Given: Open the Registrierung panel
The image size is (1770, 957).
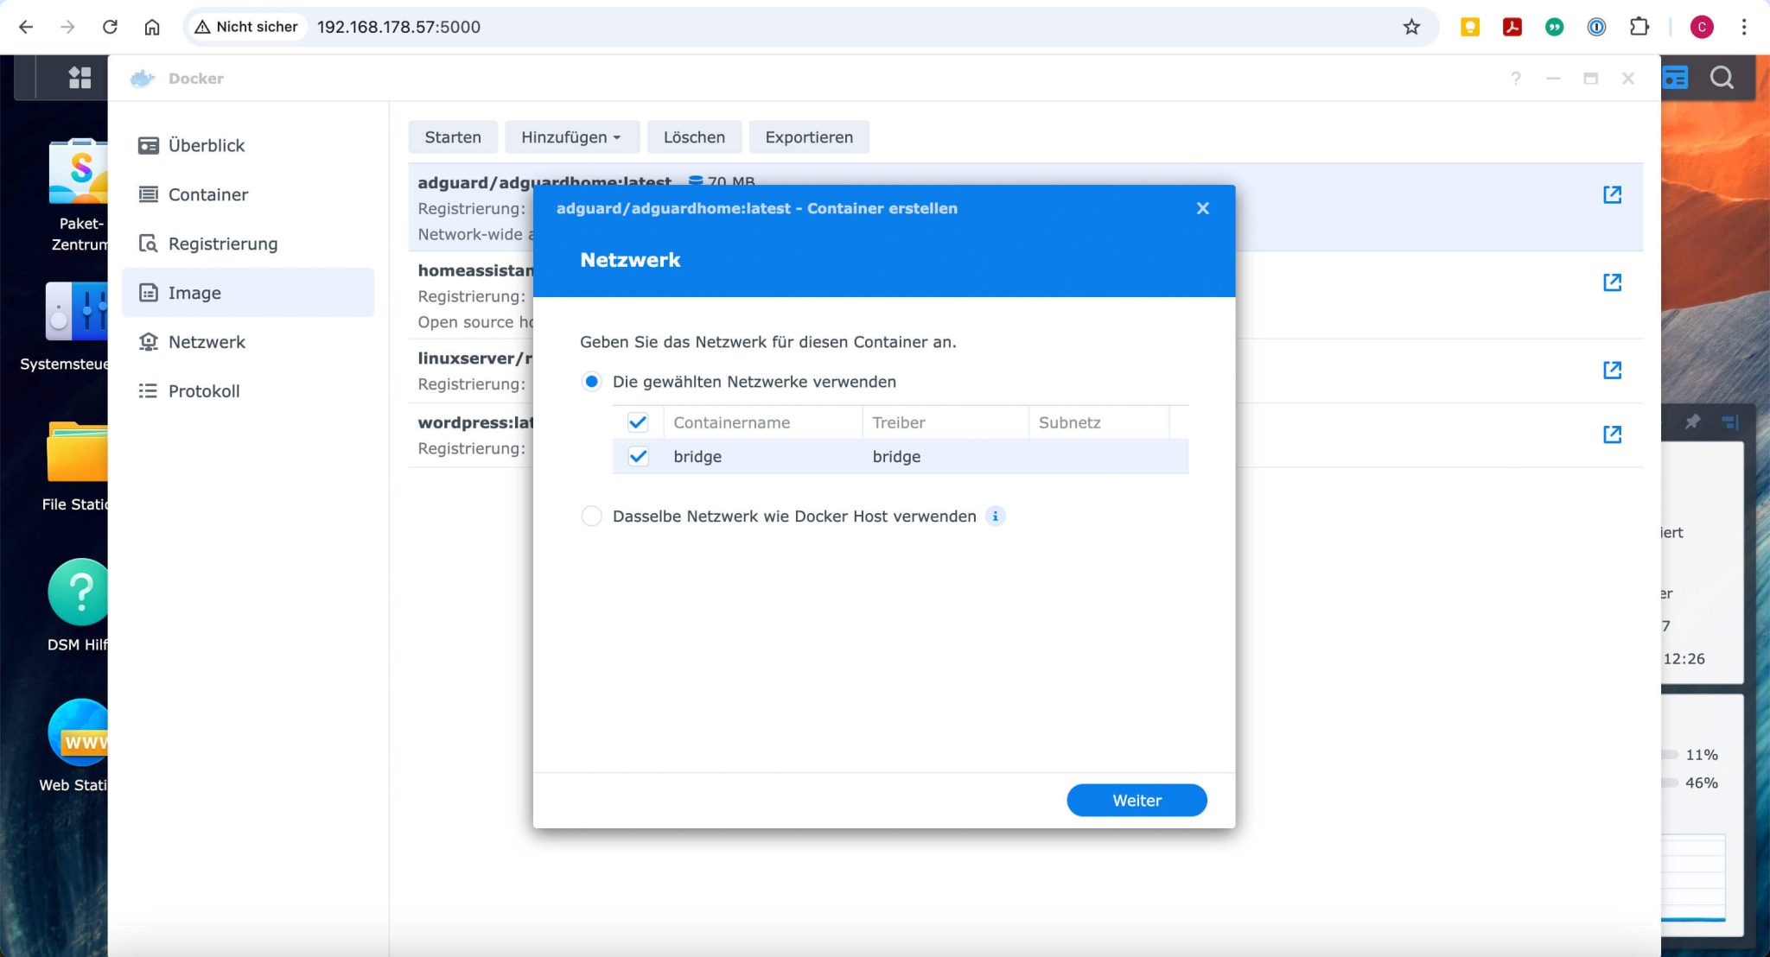Looking at the screenshot, I should coord(223,244).
